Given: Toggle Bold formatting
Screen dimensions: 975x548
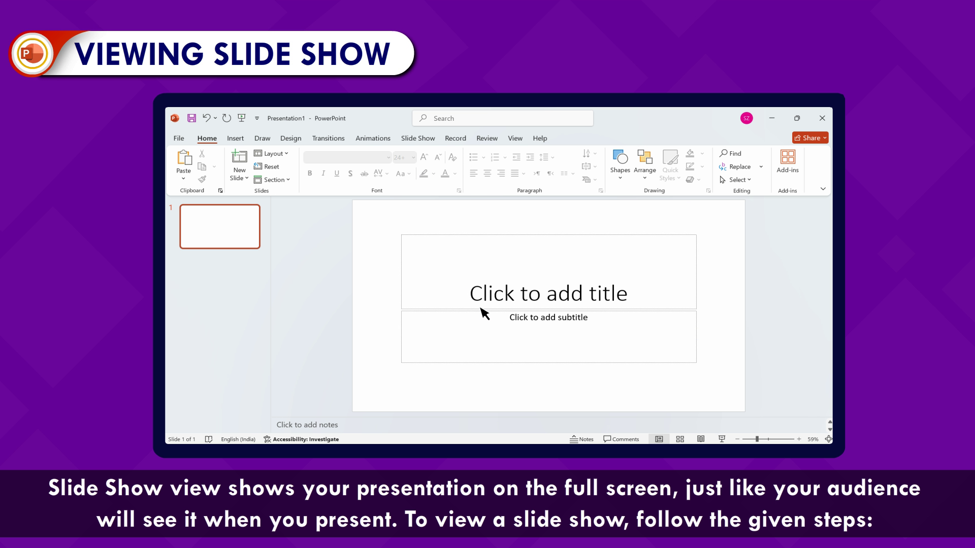Looking at the screenshot, I should tap(310, 174).
